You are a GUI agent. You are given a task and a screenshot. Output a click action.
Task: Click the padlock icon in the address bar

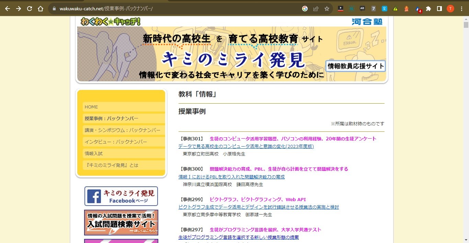[x=55, y=8]
